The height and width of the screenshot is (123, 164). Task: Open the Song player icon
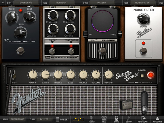click(117, 119)
